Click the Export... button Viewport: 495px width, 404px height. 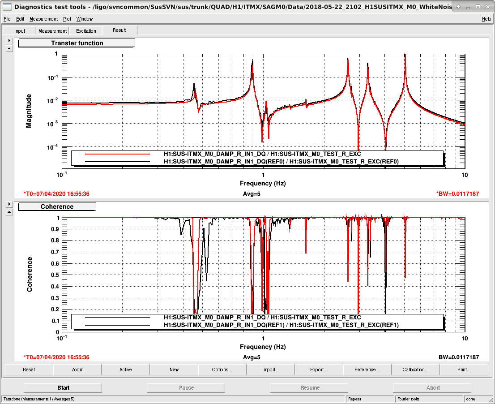coord(319,370)
